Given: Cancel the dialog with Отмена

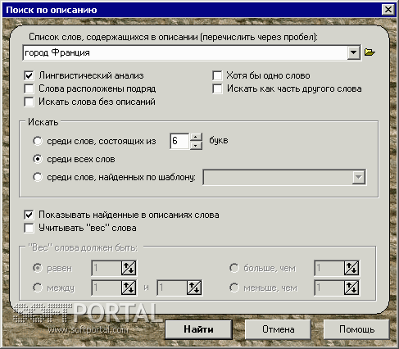Looking at the screenshot, I should click(x=279, y=329).
